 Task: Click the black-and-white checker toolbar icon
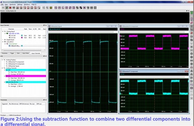[81, 8]
